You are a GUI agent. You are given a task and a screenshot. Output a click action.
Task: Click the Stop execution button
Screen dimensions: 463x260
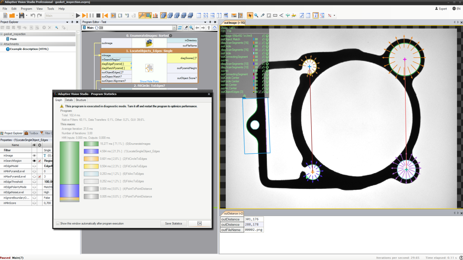(99, 15)
